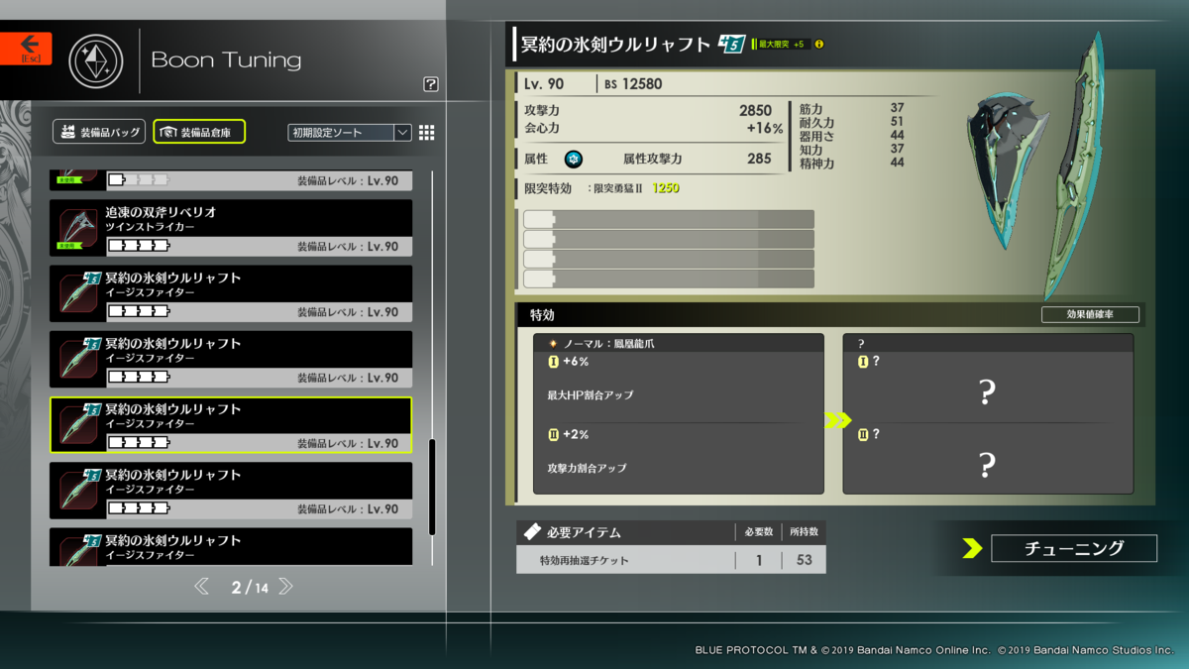Click the 2/14 page indicator

coord(250,588)
